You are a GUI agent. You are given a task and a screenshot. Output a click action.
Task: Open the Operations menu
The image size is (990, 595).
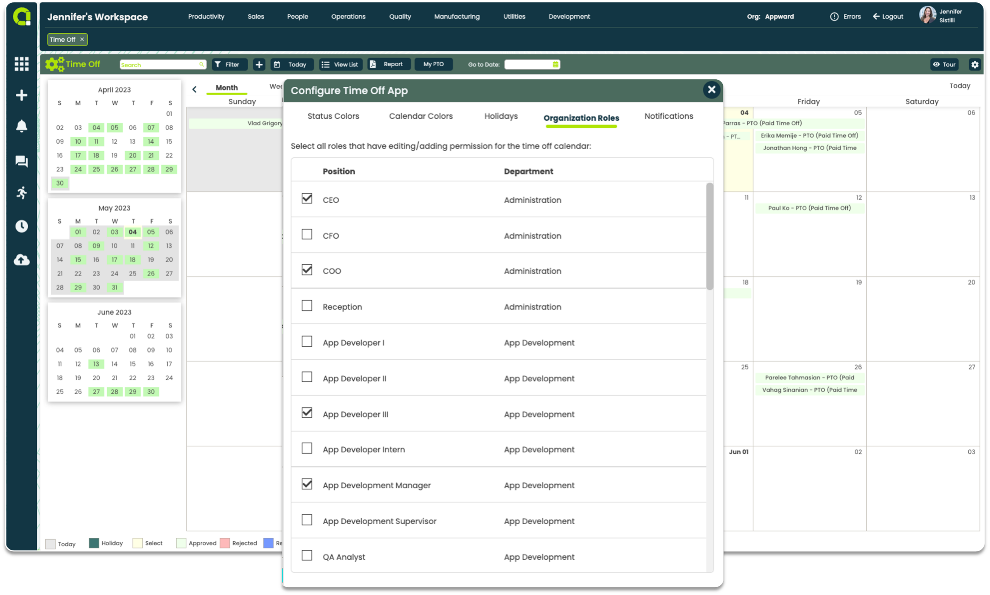click(x=348, y=16)
